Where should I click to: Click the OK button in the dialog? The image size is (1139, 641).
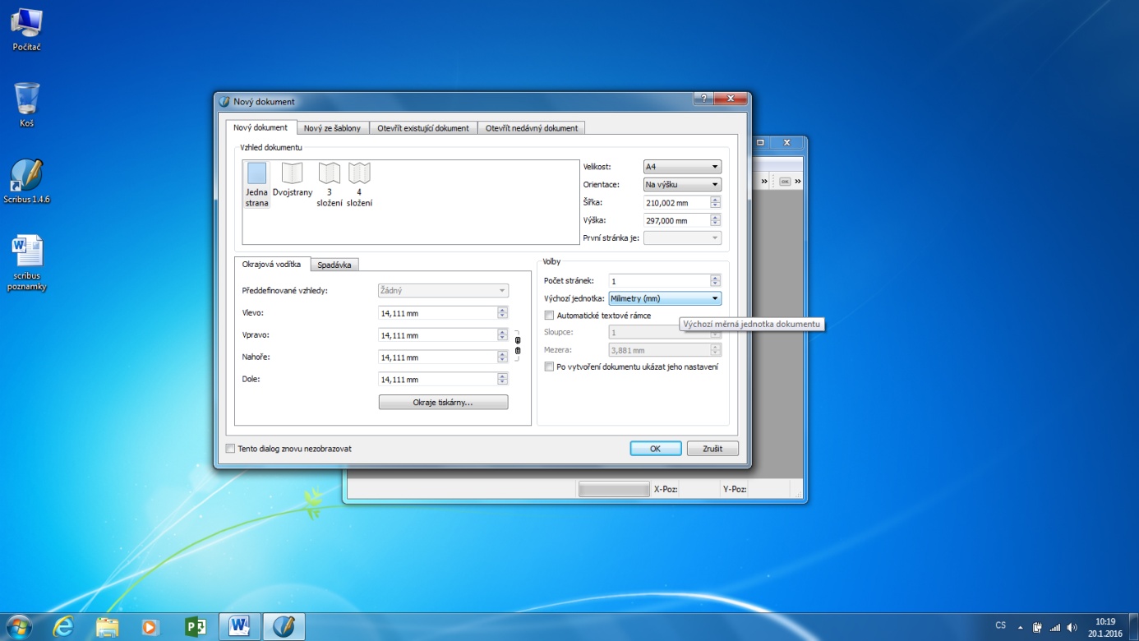click(x=655, y=449)
